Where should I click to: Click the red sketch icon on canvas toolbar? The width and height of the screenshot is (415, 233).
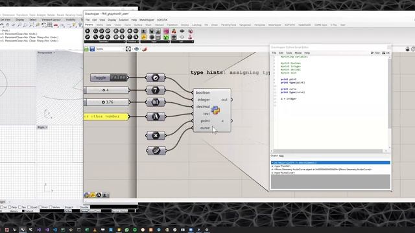(x=145, y=49)
